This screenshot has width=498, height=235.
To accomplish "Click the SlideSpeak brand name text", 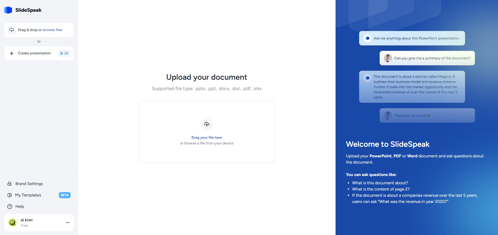I will (28, 10).
